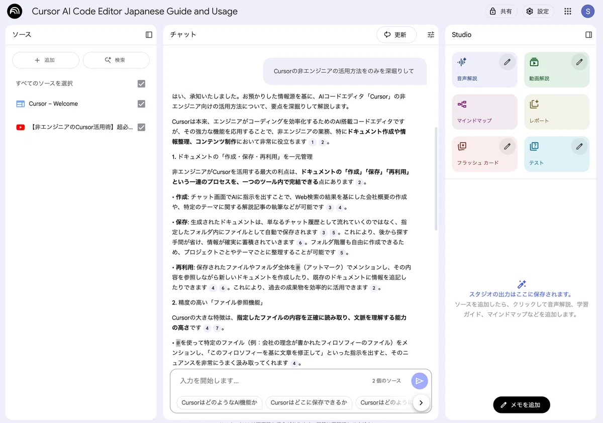This screenshot has width=603, height=423.
Task: Select suggestion Cursorはどこに保存できるか
Action: tap(309, 402)
